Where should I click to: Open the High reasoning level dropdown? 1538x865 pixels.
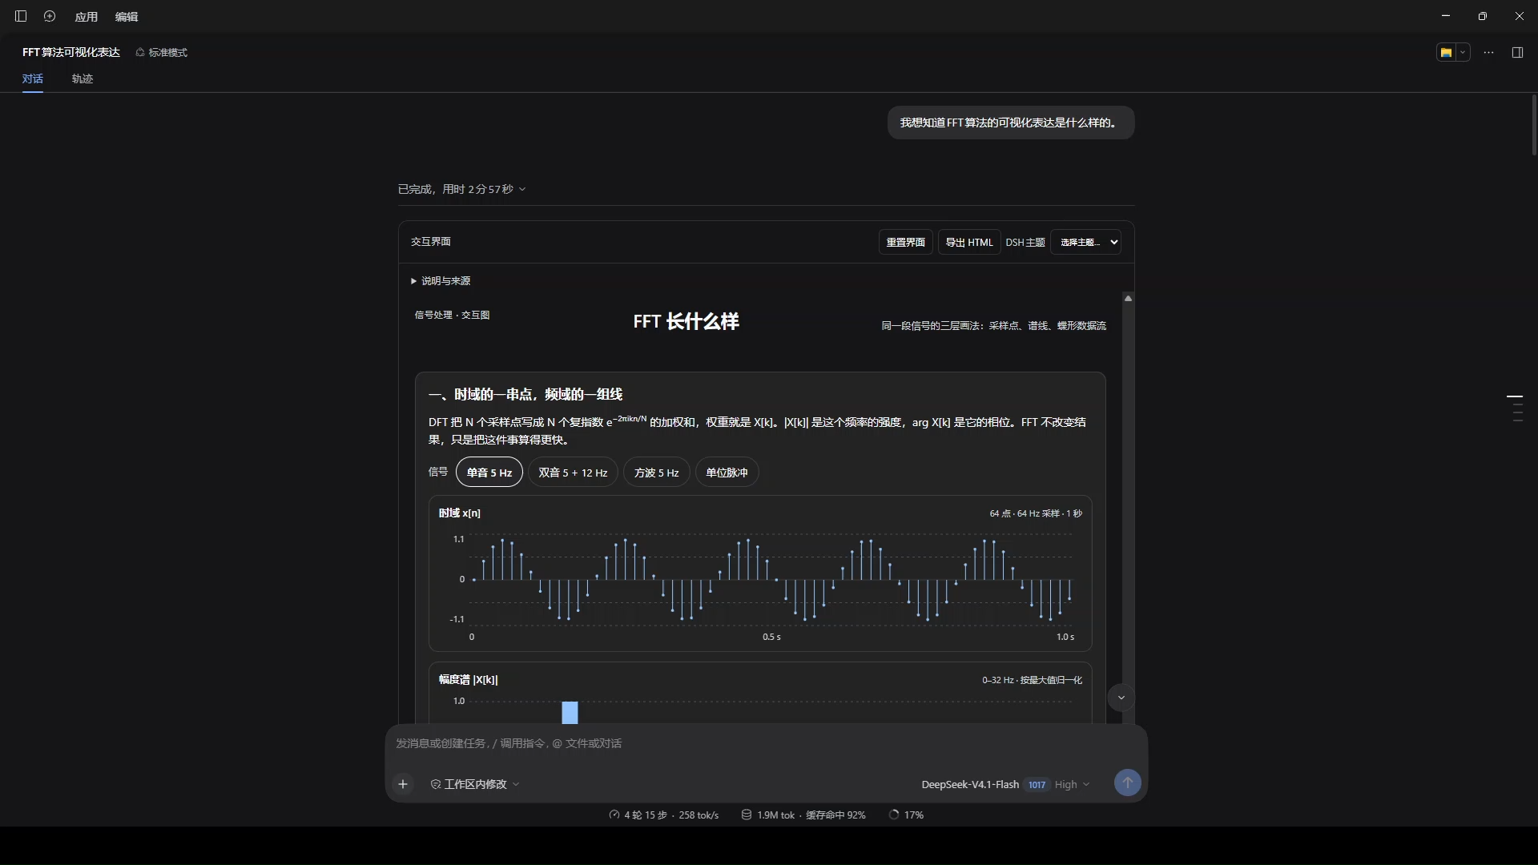1072,784
